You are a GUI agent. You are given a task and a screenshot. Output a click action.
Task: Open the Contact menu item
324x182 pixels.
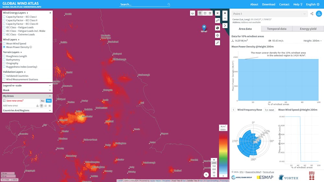[284, 4]
